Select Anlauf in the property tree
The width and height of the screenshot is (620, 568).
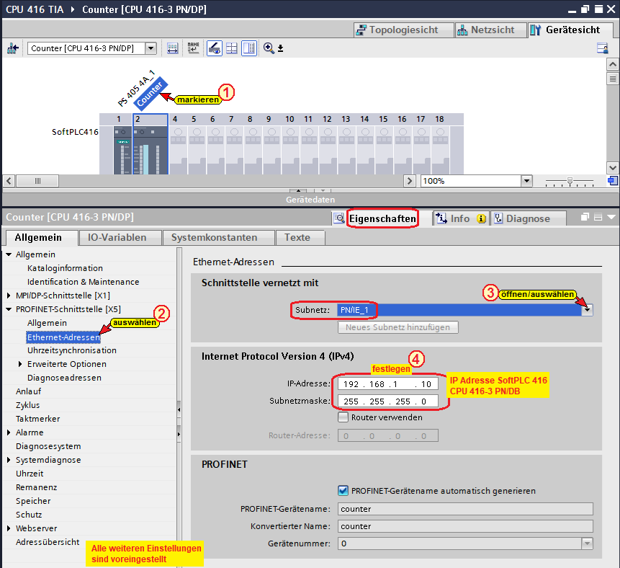tap(29, 391)
